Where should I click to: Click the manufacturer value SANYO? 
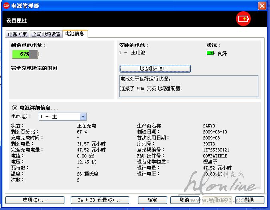coord(209,126)
